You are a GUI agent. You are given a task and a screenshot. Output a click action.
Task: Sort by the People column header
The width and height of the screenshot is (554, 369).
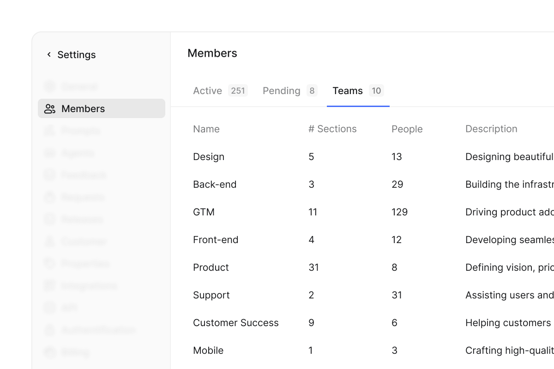(407, 129)
